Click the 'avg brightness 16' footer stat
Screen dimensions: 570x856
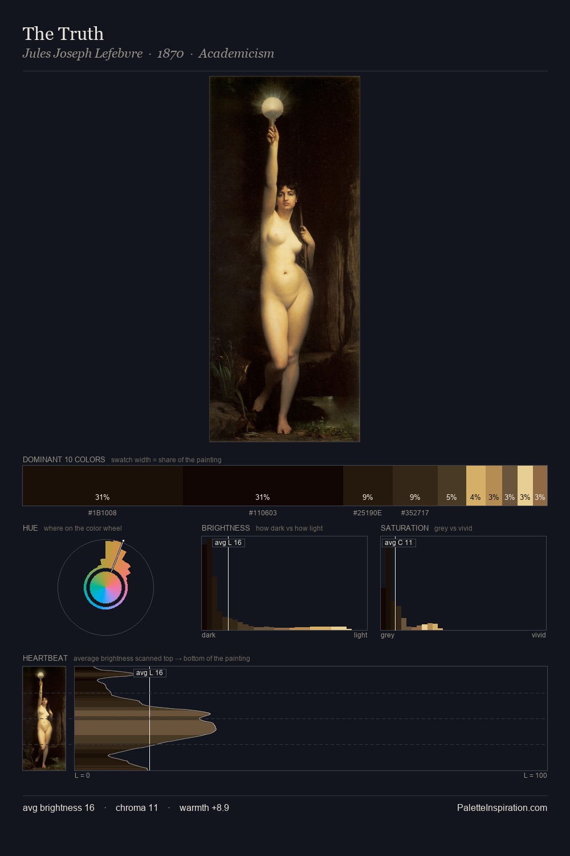pos(59,807)
